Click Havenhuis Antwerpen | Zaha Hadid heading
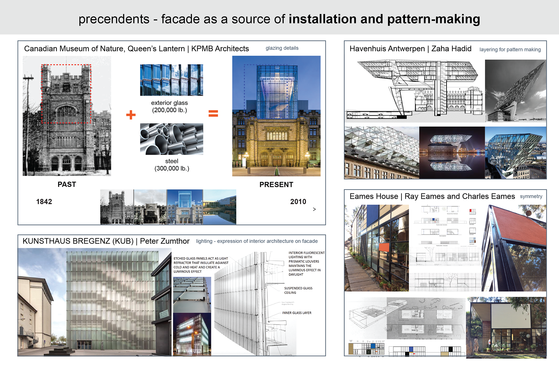The image size is (559, 372). 411,49
